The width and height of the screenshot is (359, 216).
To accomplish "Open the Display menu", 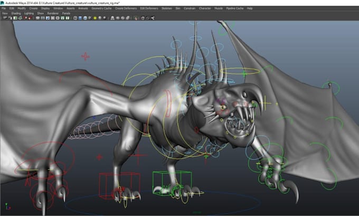I will click(x=45, y=8).
